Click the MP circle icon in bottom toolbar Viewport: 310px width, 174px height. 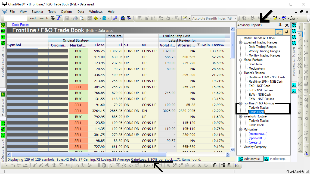pos(104,165)
